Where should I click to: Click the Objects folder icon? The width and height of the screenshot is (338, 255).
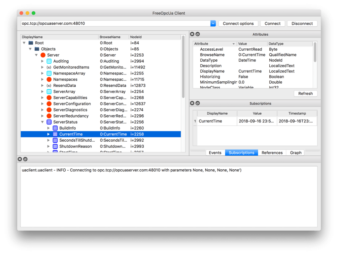[x=37, y=49]
